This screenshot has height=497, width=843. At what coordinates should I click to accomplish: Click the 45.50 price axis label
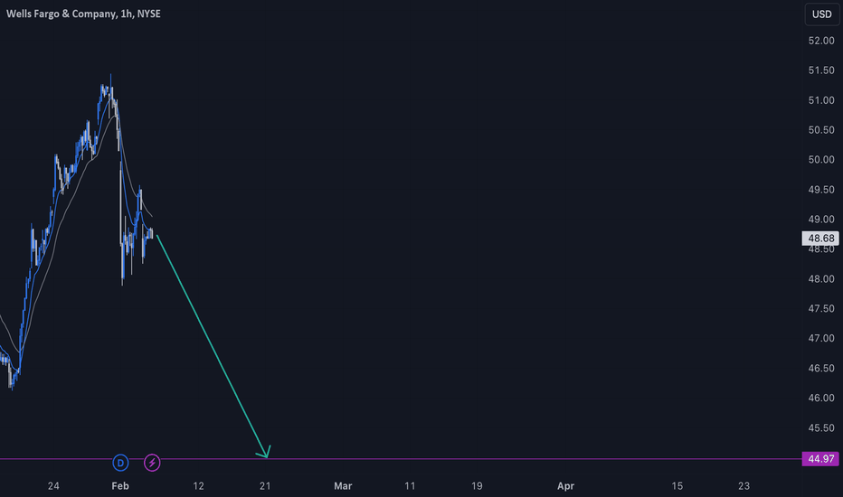pos(821,427)
